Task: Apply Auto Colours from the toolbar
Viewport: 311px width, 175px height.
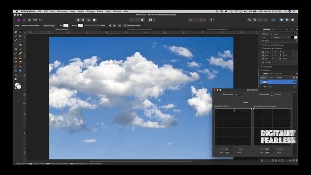Action: 89,20
